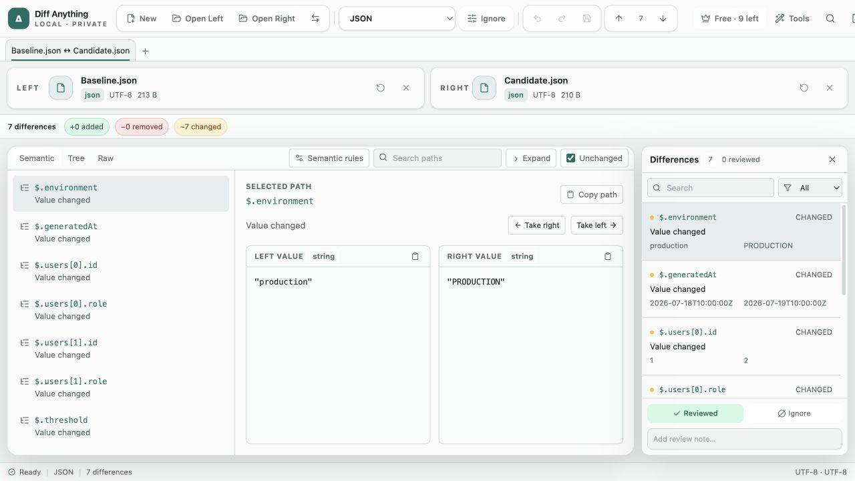Switch to the Raw view tab
The height and width of the screenshot is (481, 855).
106,158
